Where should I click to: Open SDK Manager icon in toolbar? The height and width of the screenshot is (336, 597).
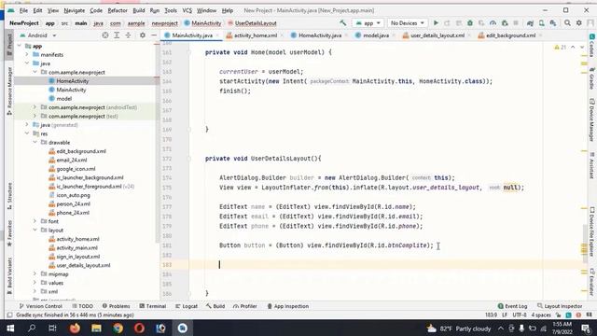click(x=553, y=22)
